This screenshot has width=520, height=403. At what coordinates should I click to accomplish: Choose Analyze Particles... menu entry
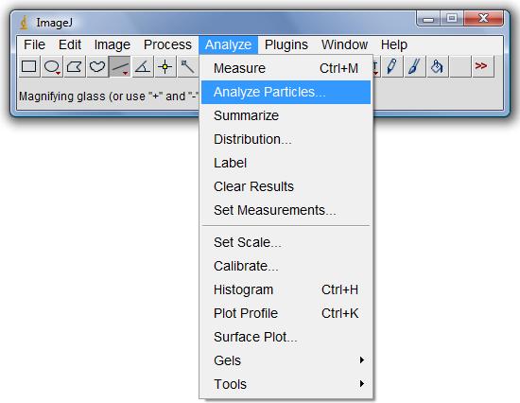[286, 92]
